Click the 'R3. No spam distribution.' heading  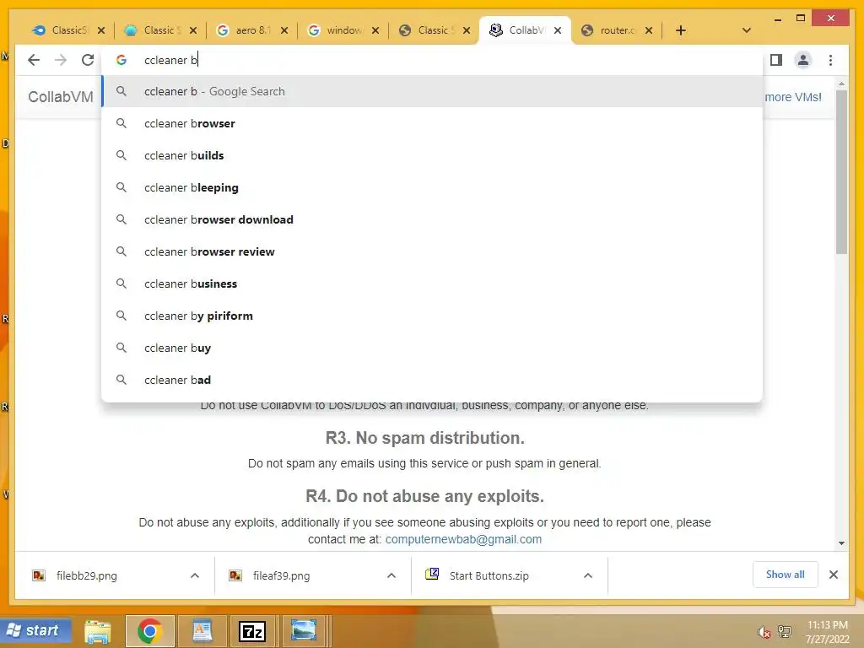pyautogui.click(x=425, y=438)
